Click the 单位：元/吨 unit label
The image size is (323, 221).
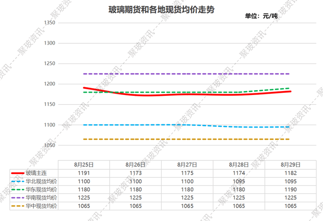261,16
